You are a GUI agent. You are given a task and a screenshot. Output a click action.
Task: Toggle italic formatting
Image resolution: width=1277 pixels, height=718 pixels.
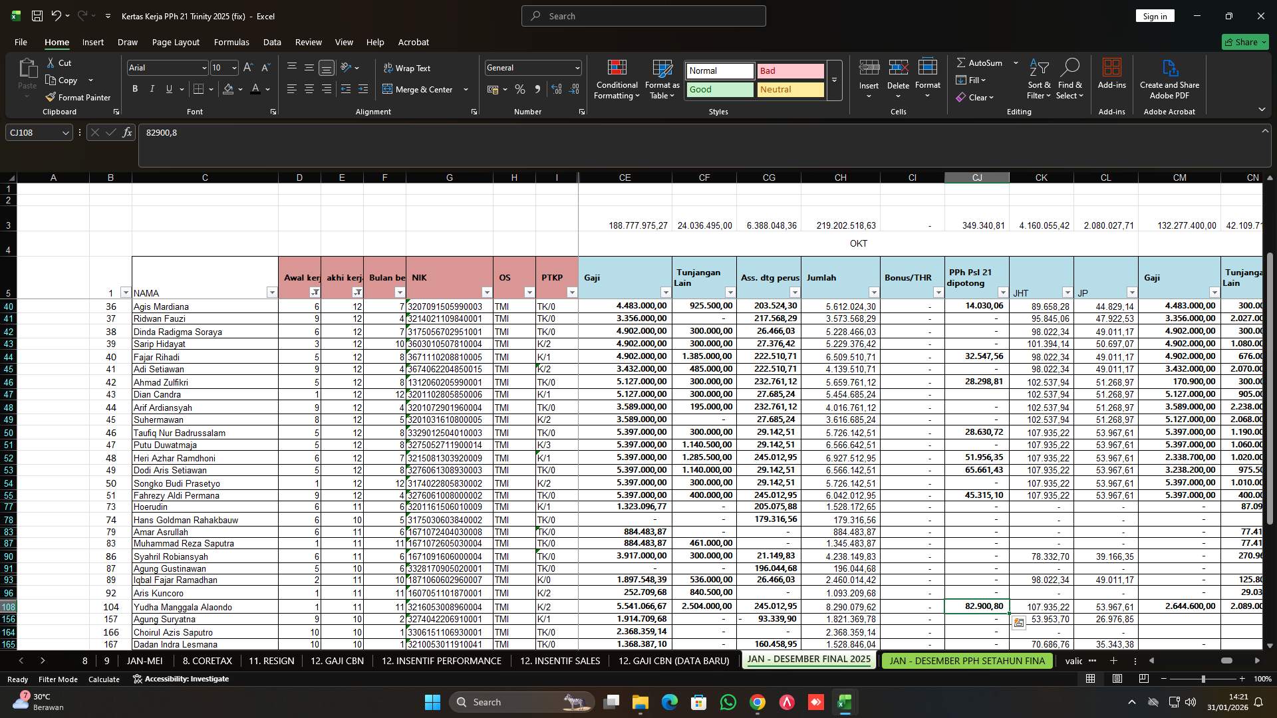click(x=152, y=88)
